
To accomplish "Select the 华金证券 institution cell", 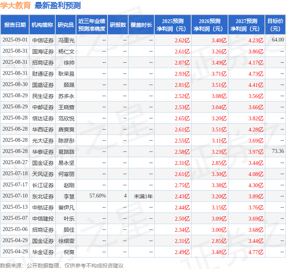I will tap(43, 252).
